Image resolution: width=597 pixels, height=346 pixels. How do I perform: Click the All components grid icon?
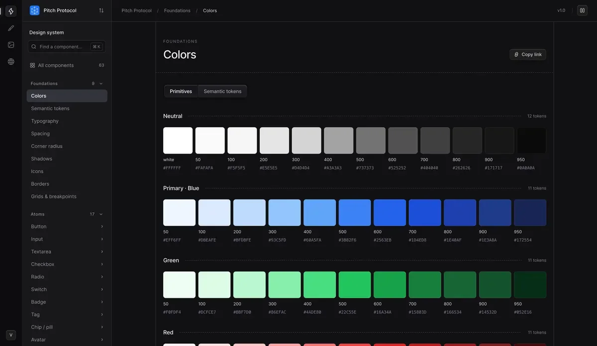point(32,65)
